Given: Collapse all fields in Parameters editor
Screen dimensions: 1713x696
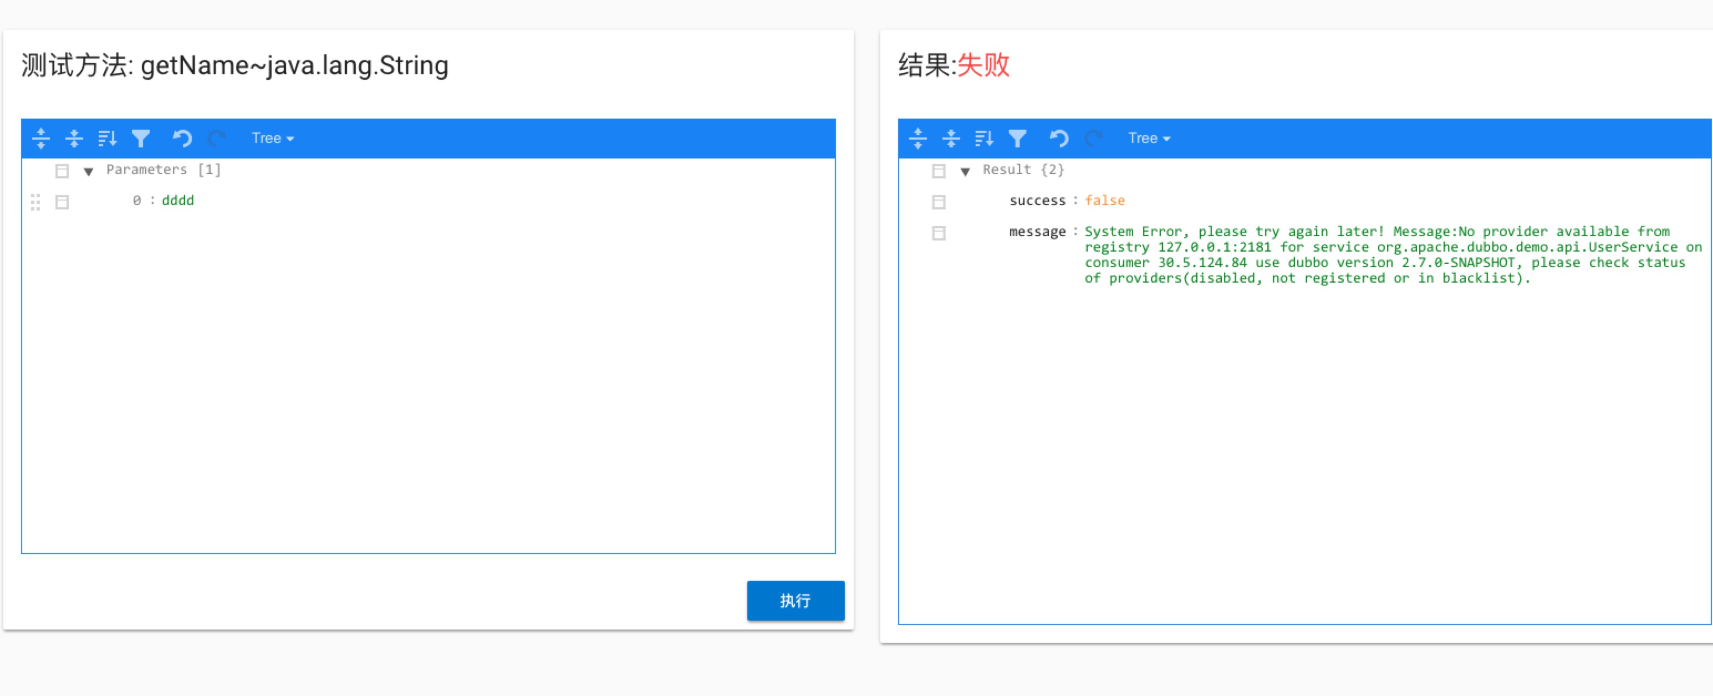Looking at the screenshot, I should pos(74,139).
